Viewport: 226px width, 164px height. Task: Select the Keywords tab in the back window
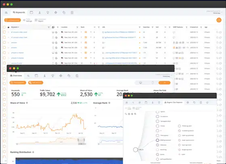tap(19, 12)
